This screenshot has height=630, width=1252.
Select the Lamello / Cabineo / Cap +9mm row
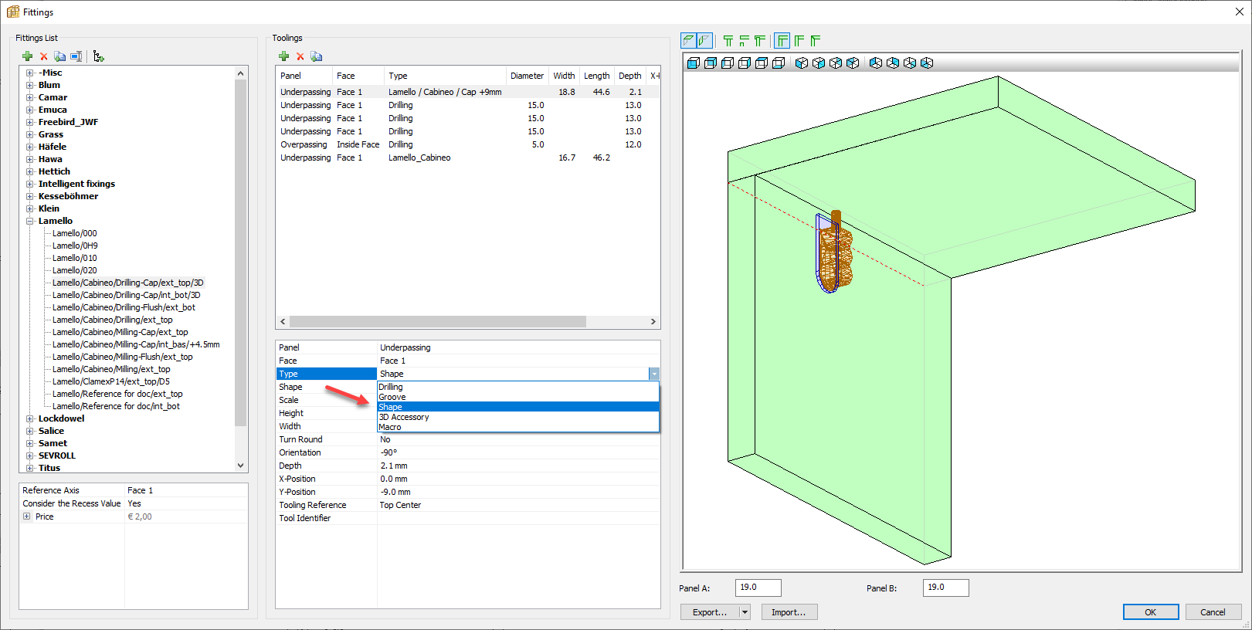(467, 92)
